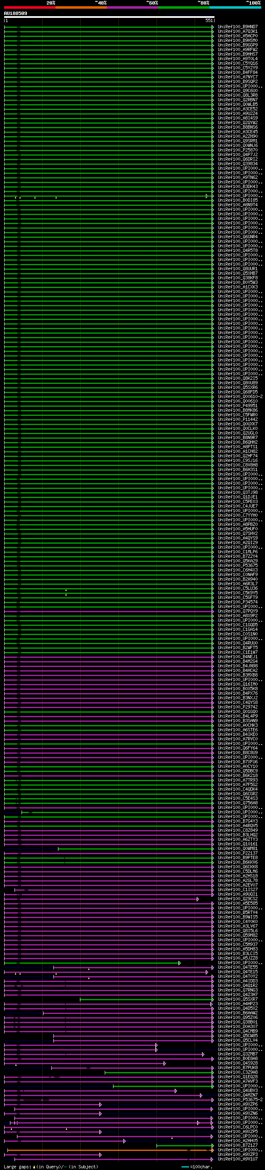
Task: Click hit label UniRef100_P29742
Action: [237, 707]
